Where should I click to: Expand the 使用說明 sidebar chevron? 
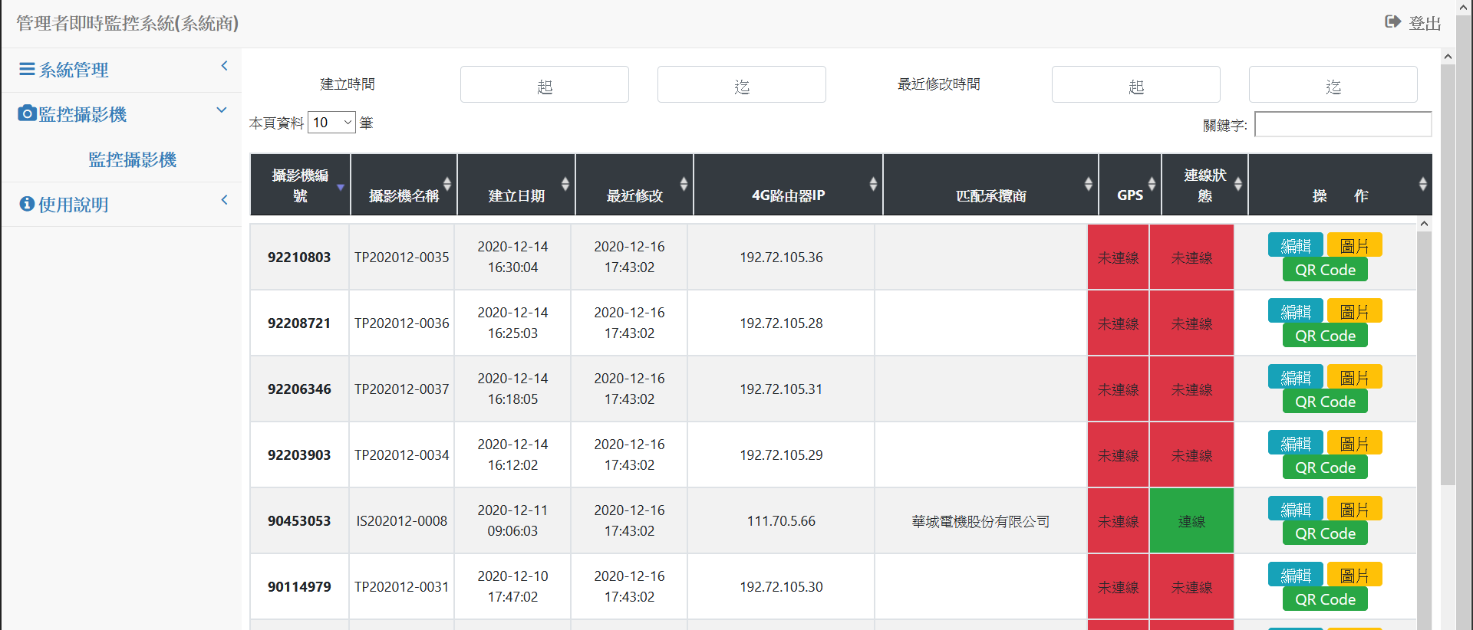click(224, 200)
